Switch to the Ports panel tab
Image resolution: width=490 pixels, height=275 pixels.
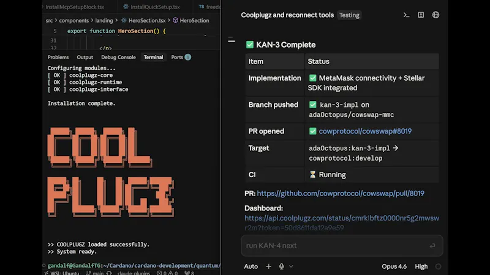coord(177,57)
